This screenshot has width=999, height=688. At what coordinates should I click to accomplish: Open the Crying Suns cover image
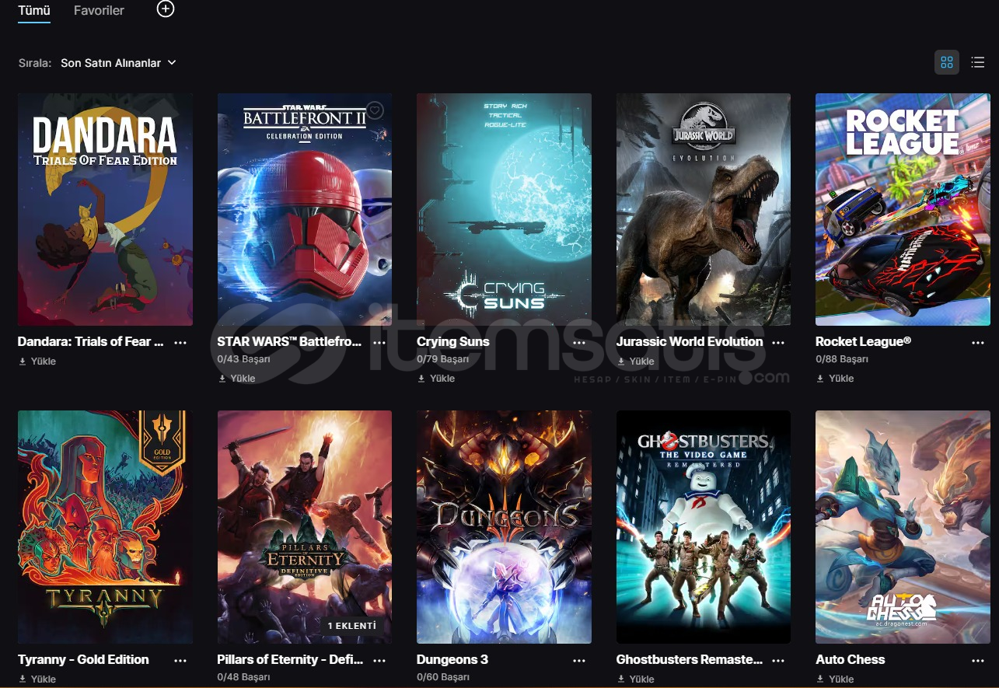click(504, 209)
